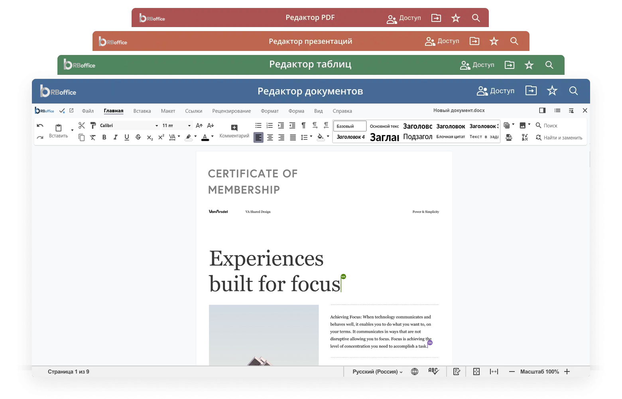
Task: Open spell check from the status bar
Action: [433, 372]
